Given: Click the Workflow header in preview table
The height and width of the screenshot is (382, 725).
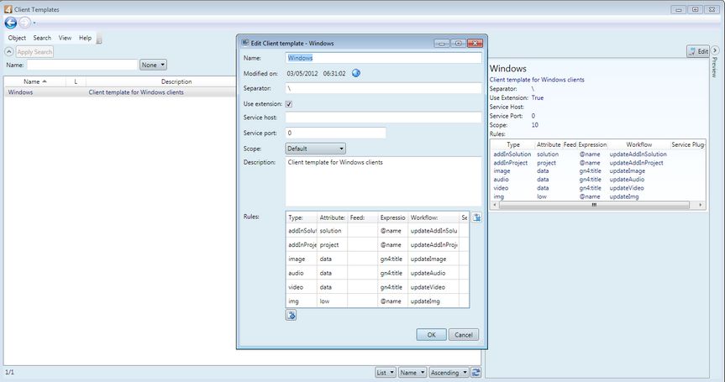Looking at the screenshot, I should pyautogui.click(x=639, y=144).
